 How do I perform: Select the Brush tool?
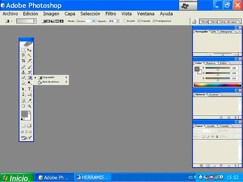pos(30,67)
